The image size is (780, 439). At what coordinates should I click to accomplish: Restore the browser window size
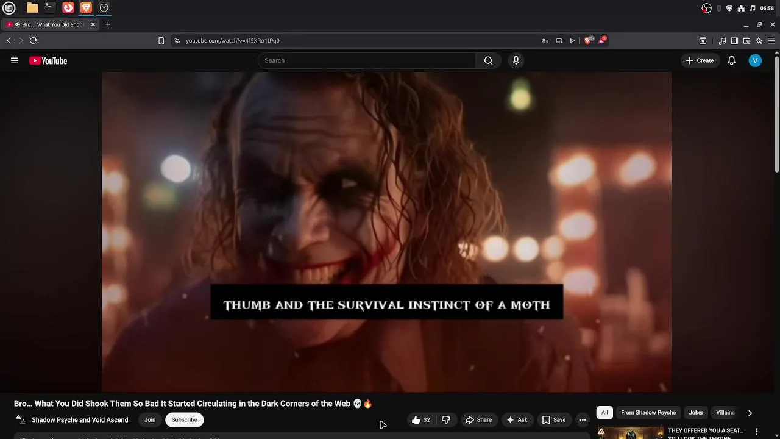[x=759, y=24]
